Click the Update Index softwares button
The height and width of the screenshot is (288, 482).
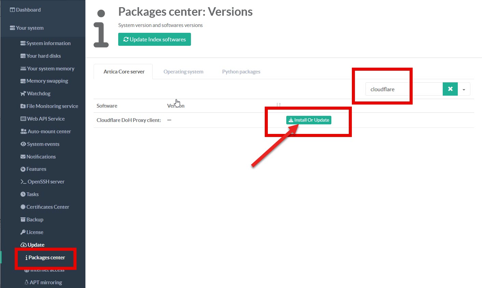pos(154,39)
